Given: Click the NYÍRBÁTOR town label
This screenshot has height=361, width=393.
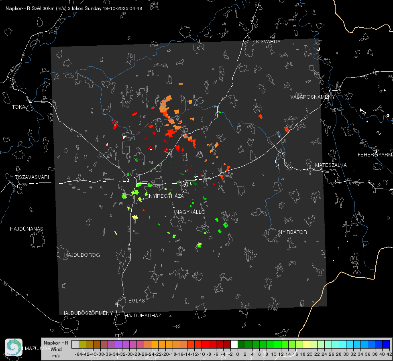Looking at the screenshot, I should point(293,232).
